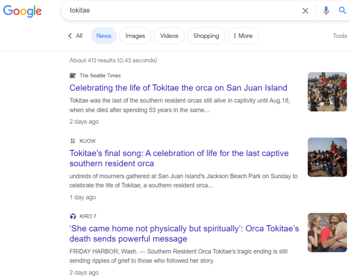Screen dimensions: 350x276
Task: Focus the search field containing 'tokitae'
Action: [x=181, y=10]
